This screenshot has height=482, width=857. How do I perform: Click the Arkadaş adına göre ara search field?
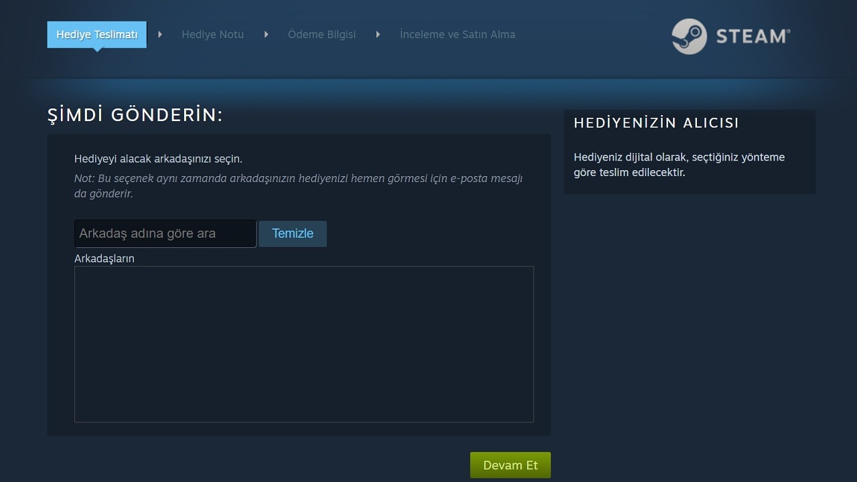[x=165, y=233]
